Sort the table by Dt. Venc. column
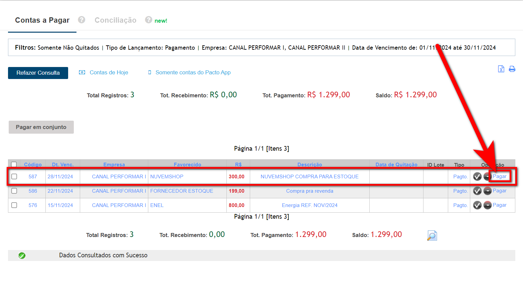This screenshot has height=292, width=523. point(63,164)
